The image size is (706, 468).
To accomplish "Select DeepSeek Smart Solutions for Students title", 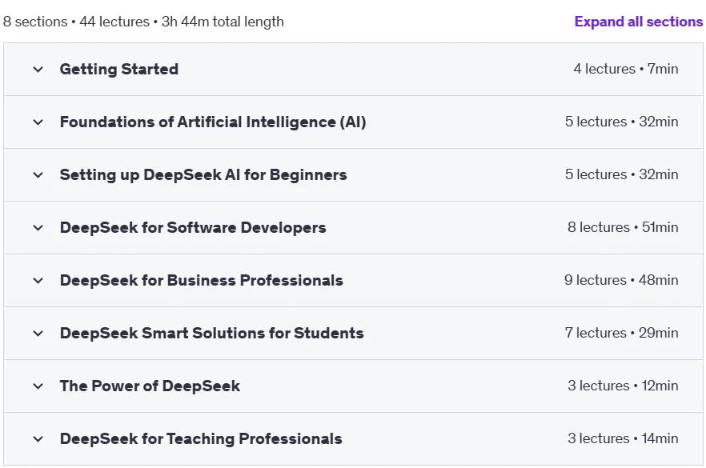I will click(x=211, y=333).
